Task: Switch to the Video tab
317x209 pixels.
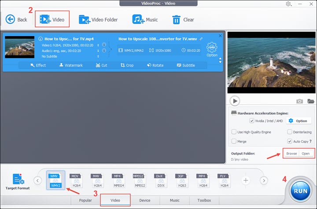Action: coord(115,200)
